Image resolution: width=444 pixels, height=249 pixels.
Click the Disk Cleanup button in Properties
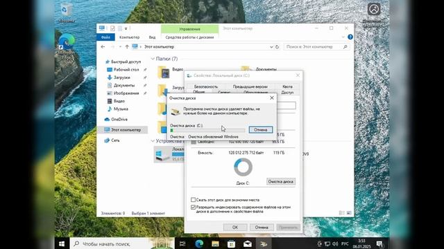pyautogui.click(x=280, y=181)
